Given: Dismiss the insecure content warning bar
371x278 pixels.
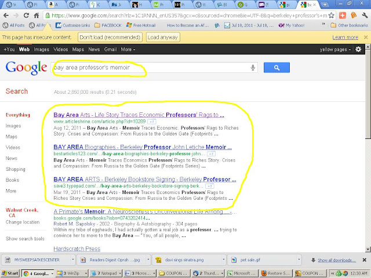Looking at the screenshot, I should (x=366, y=37).
